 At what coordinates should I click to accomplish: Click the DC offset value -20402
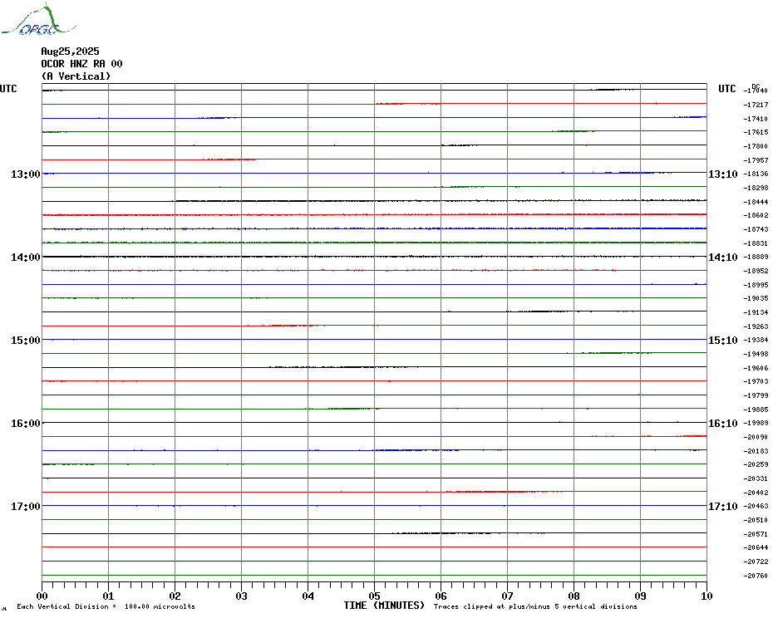pyautogui.click(x=756, y=493)
